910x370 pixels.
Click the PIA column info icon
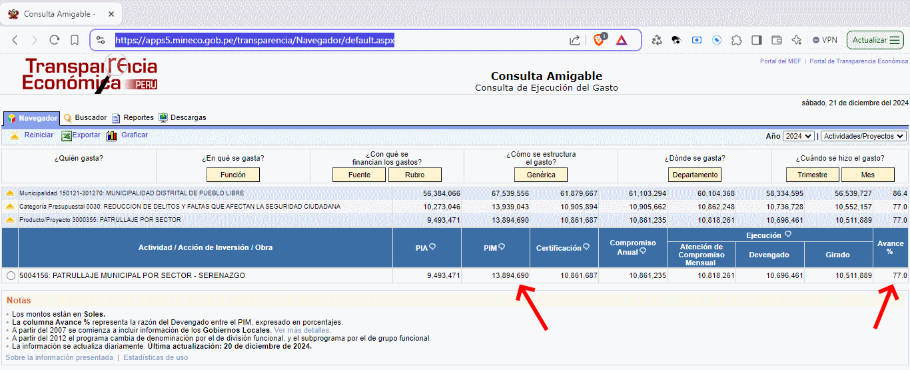432,247
